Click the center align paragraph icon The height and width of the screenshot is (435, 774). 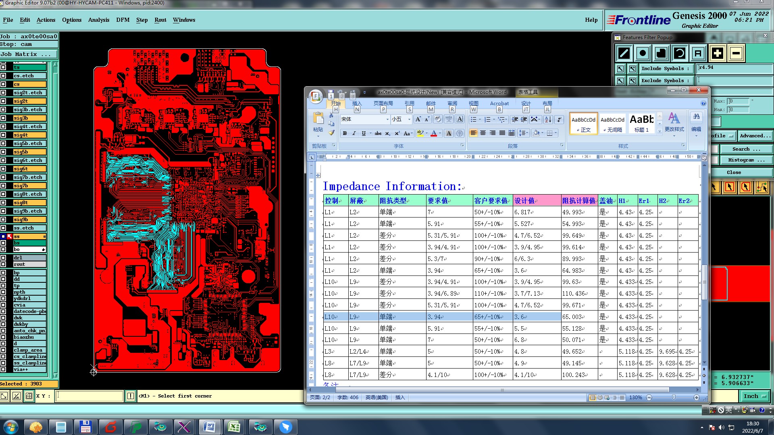(483, 133)
